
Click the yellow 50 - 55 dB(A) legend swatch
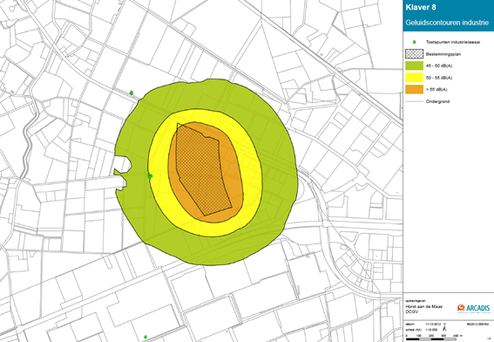point(415,78)
